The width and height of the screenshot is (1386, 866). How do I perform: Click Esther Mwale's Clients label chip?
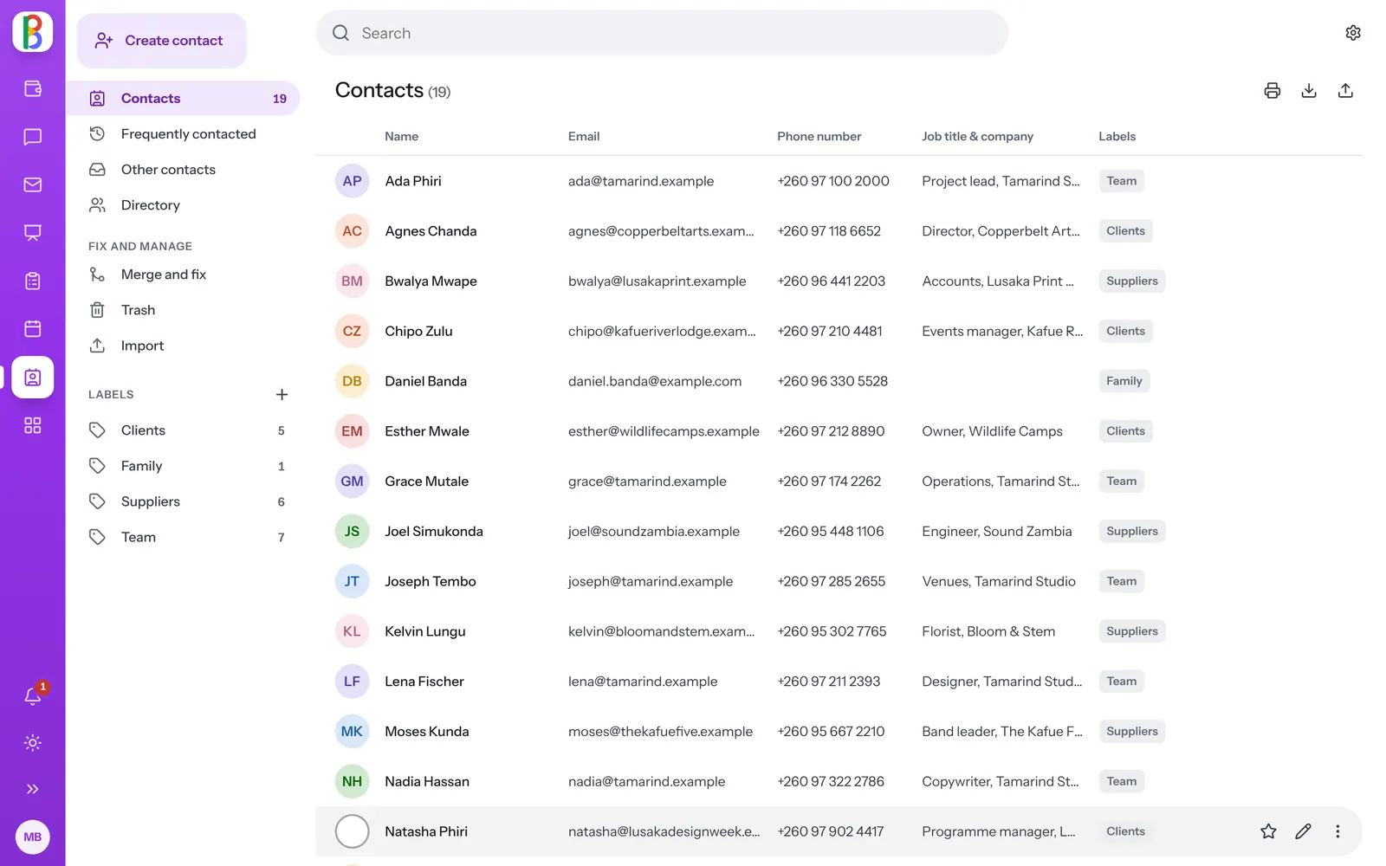coord(1125,431)
